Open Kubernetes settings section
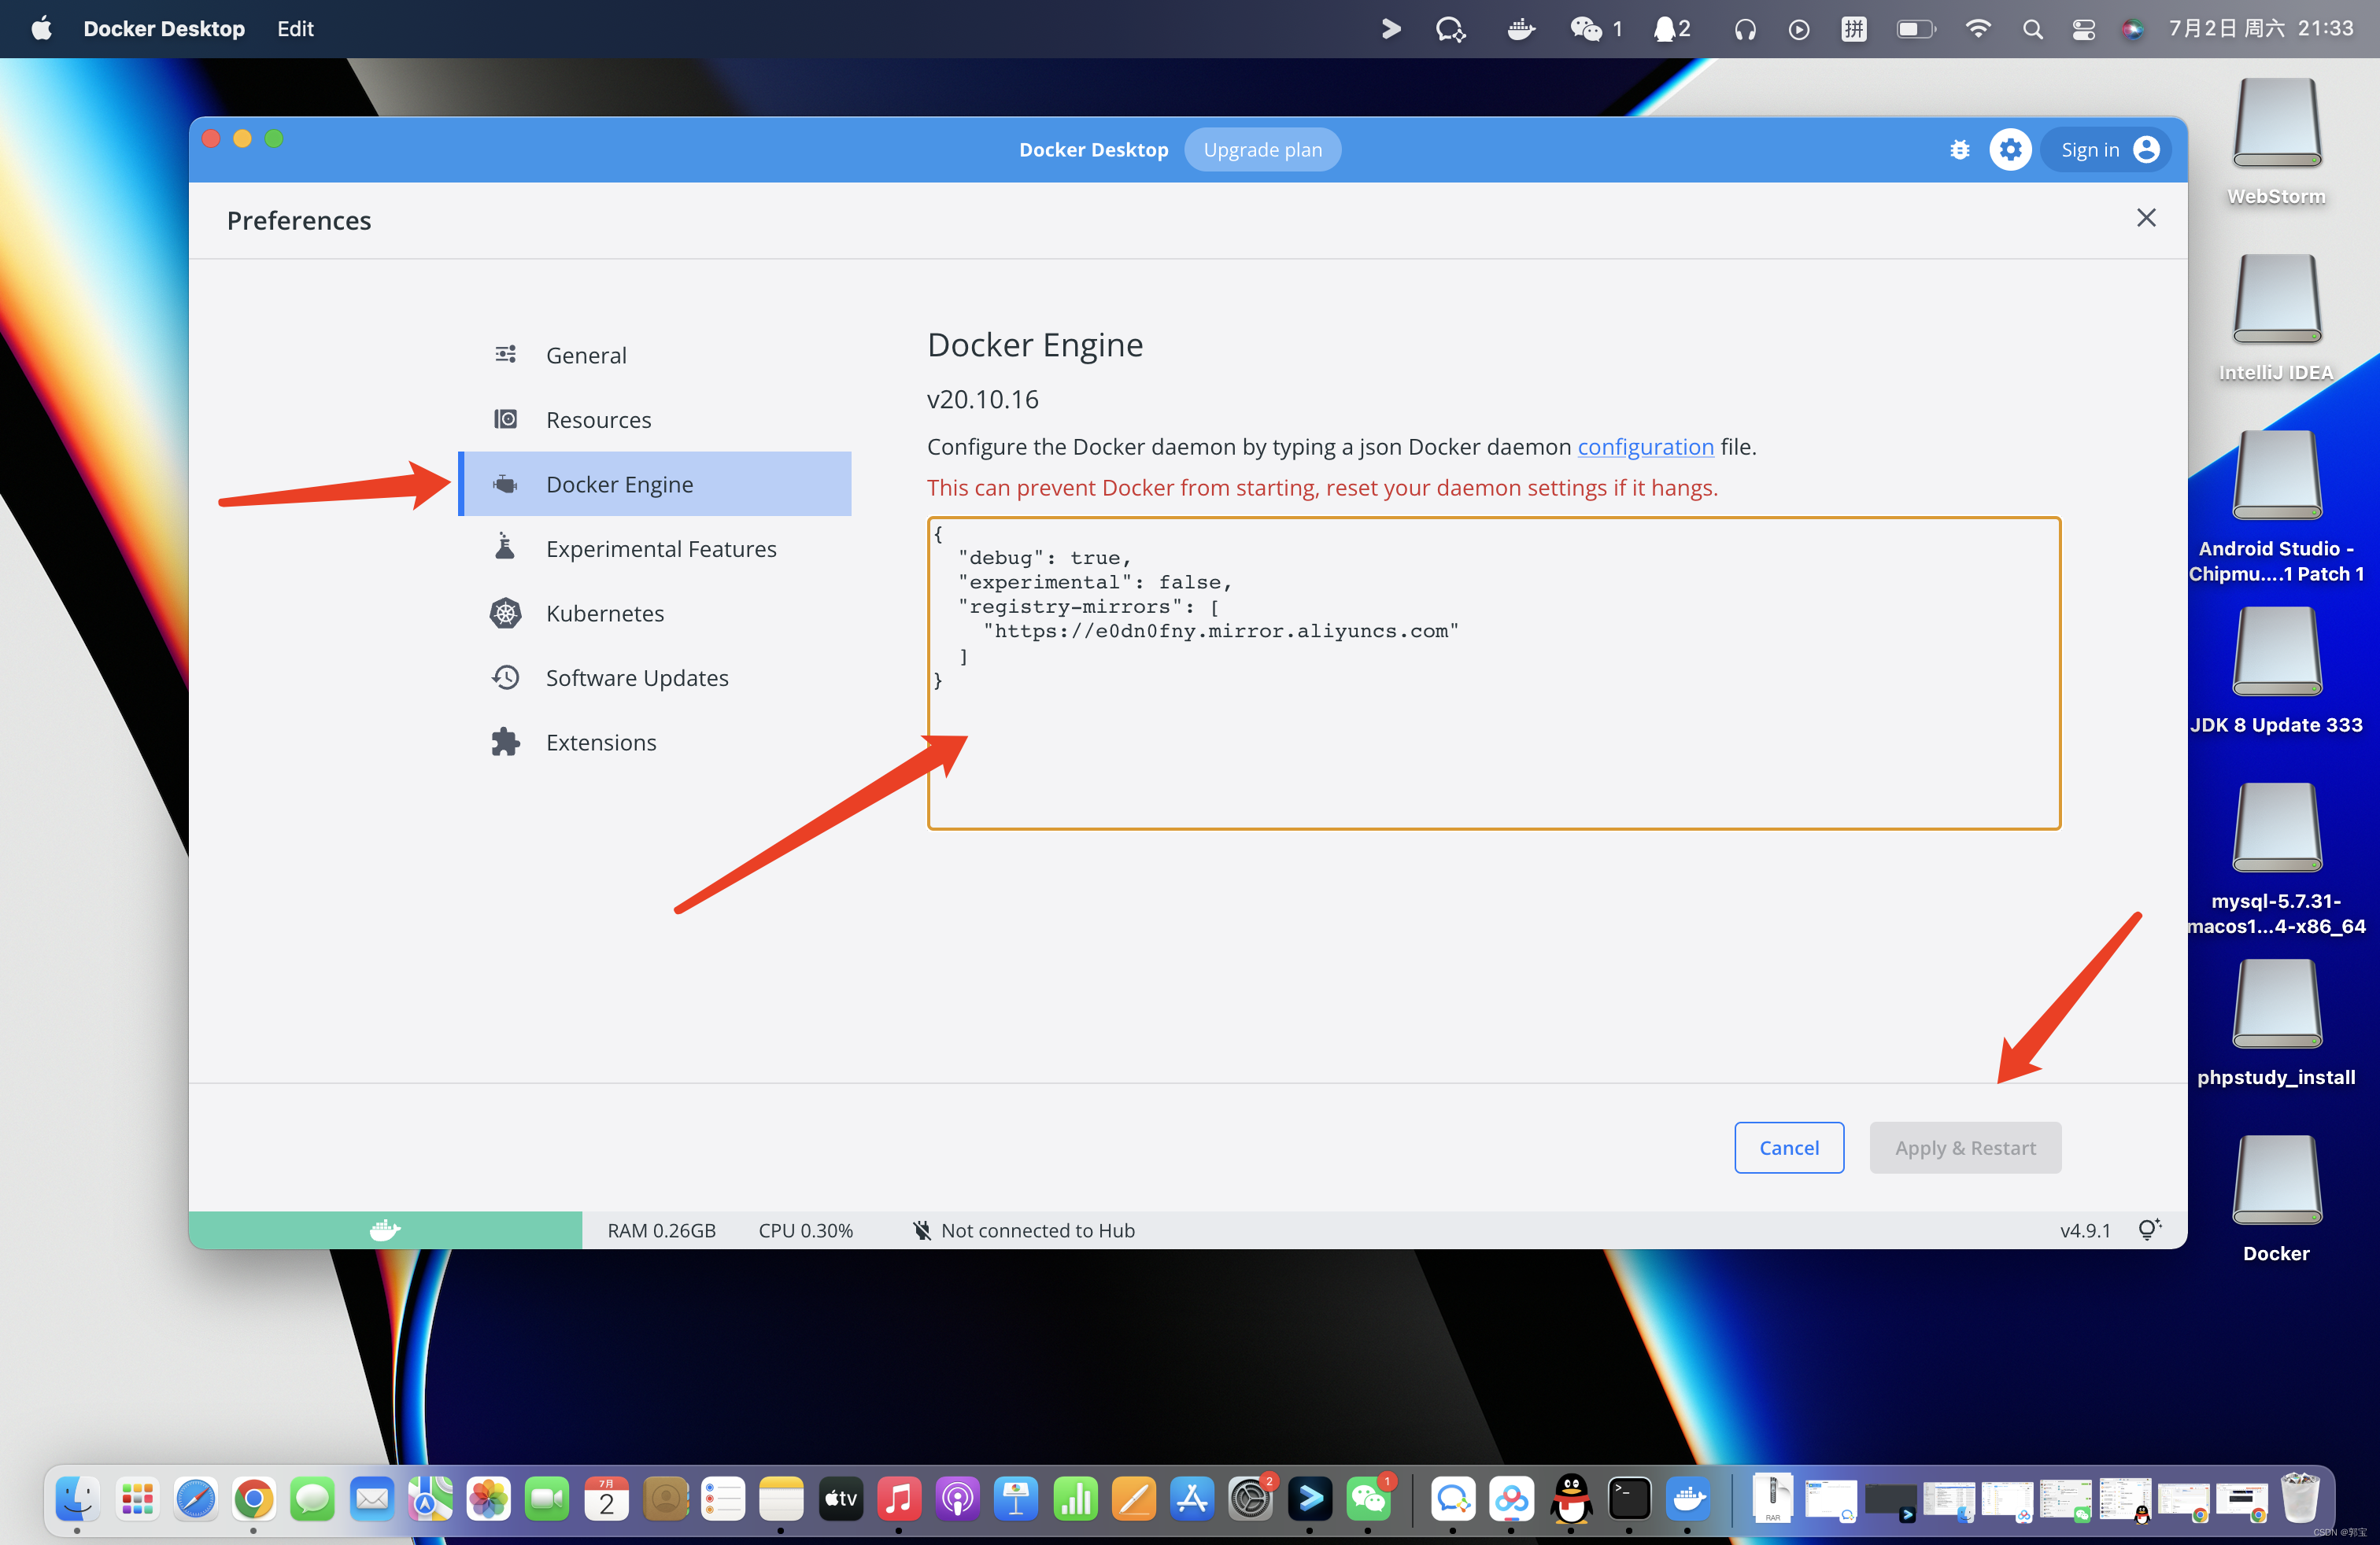Screen dimensions: 2380x1545 point(655,613)
